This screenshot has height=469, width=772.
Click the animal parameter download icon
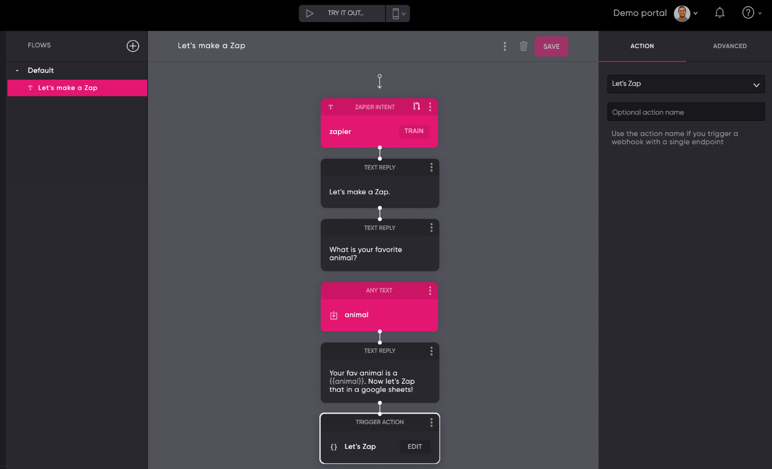coord(334,315)
